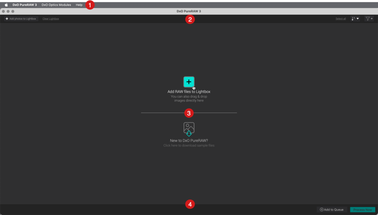Open the DxO PureRAW 3 menu

[x=25, y=5]
